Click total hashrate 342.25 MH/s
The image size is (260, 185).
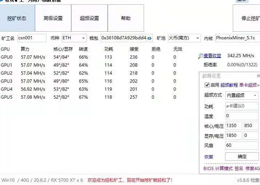tap(241, 56)
